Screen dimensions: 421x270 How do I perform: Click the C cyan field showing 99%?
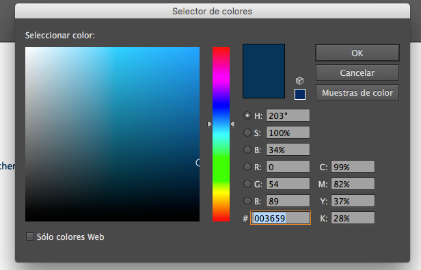353,167
